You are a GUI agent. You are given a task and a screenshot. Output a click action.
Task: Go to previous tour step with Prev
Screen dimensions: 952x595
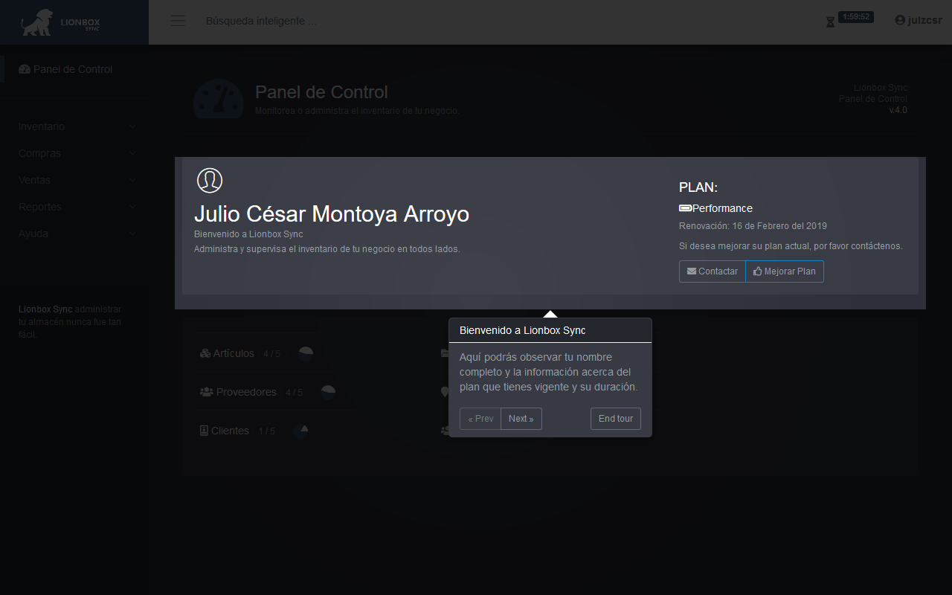(x=480, y=419)
